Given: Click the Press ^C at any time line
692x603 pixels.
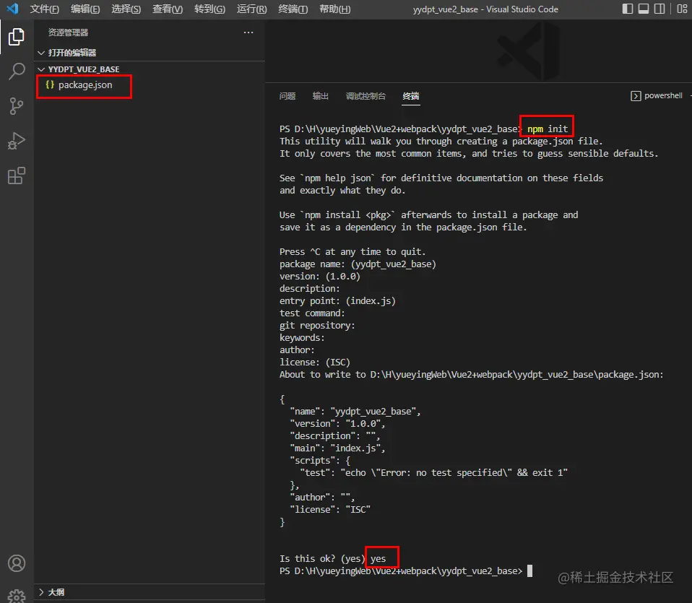Looking at the screenshot, I should [353, 252].
